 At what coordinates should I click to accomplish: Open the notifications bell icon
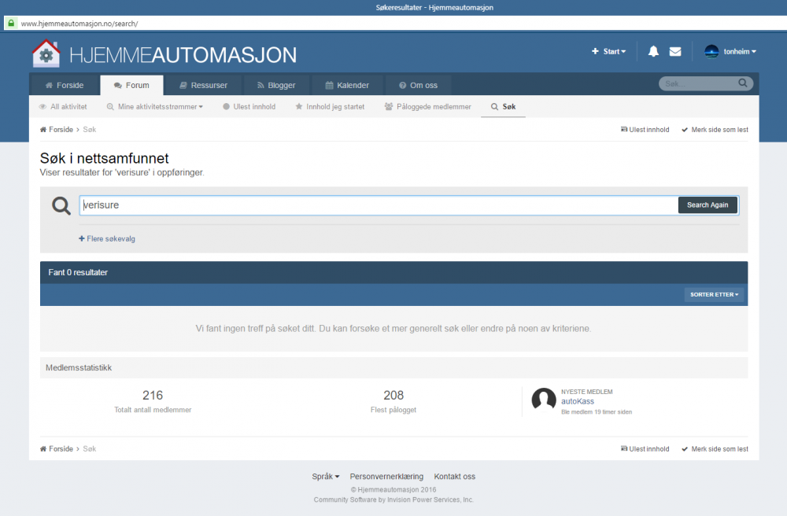click(x=653, y=52)
